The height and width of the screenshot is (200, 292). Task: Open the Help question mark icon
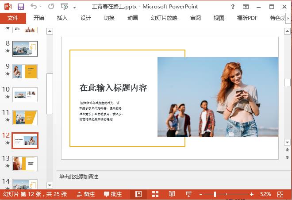(233, 7)
